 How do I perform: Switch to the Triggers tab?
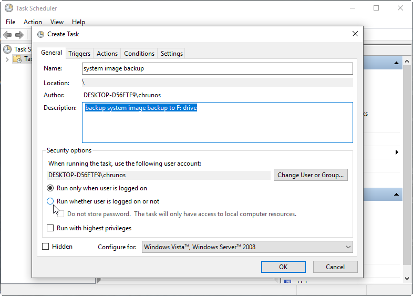[x=79, y=53]
